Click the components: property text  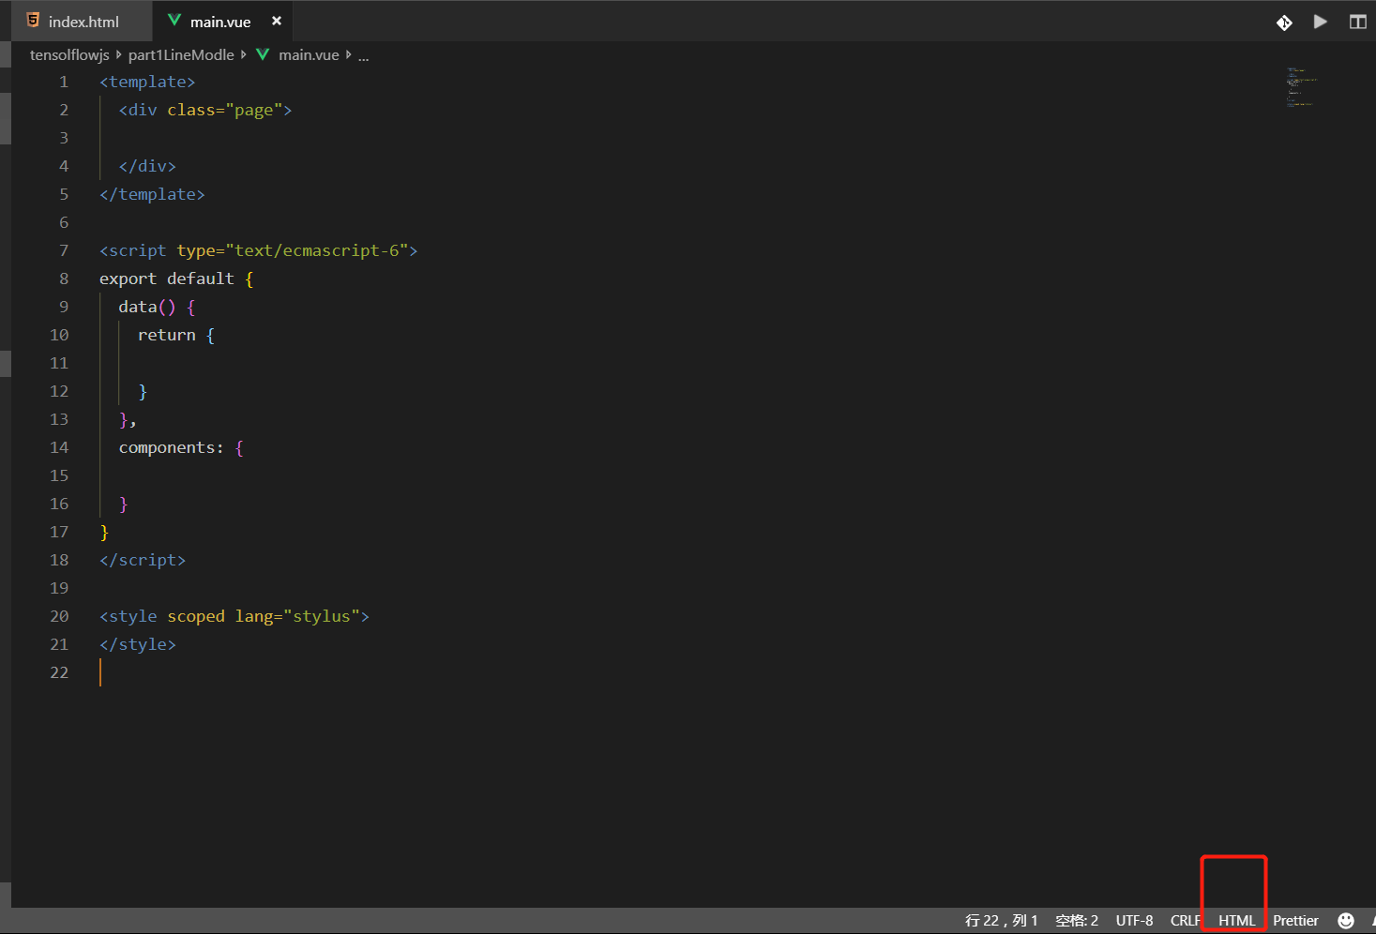(x=172, y=447)
